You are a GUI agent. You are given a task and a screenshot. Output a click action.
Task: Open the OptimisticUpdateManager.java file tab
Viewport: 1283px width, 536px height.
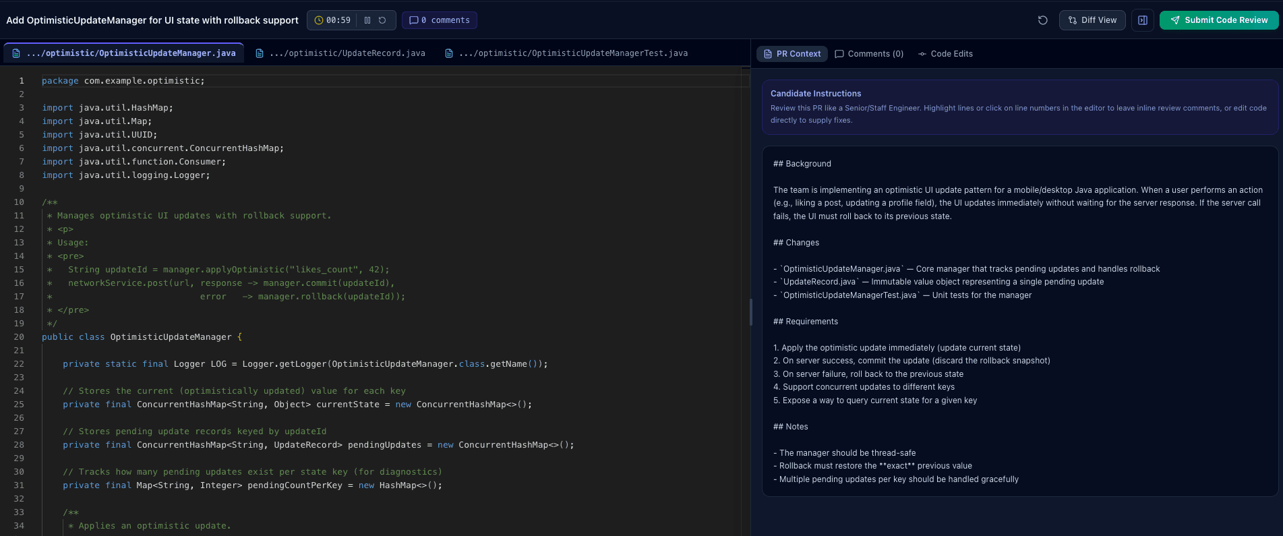coord(124,53)
